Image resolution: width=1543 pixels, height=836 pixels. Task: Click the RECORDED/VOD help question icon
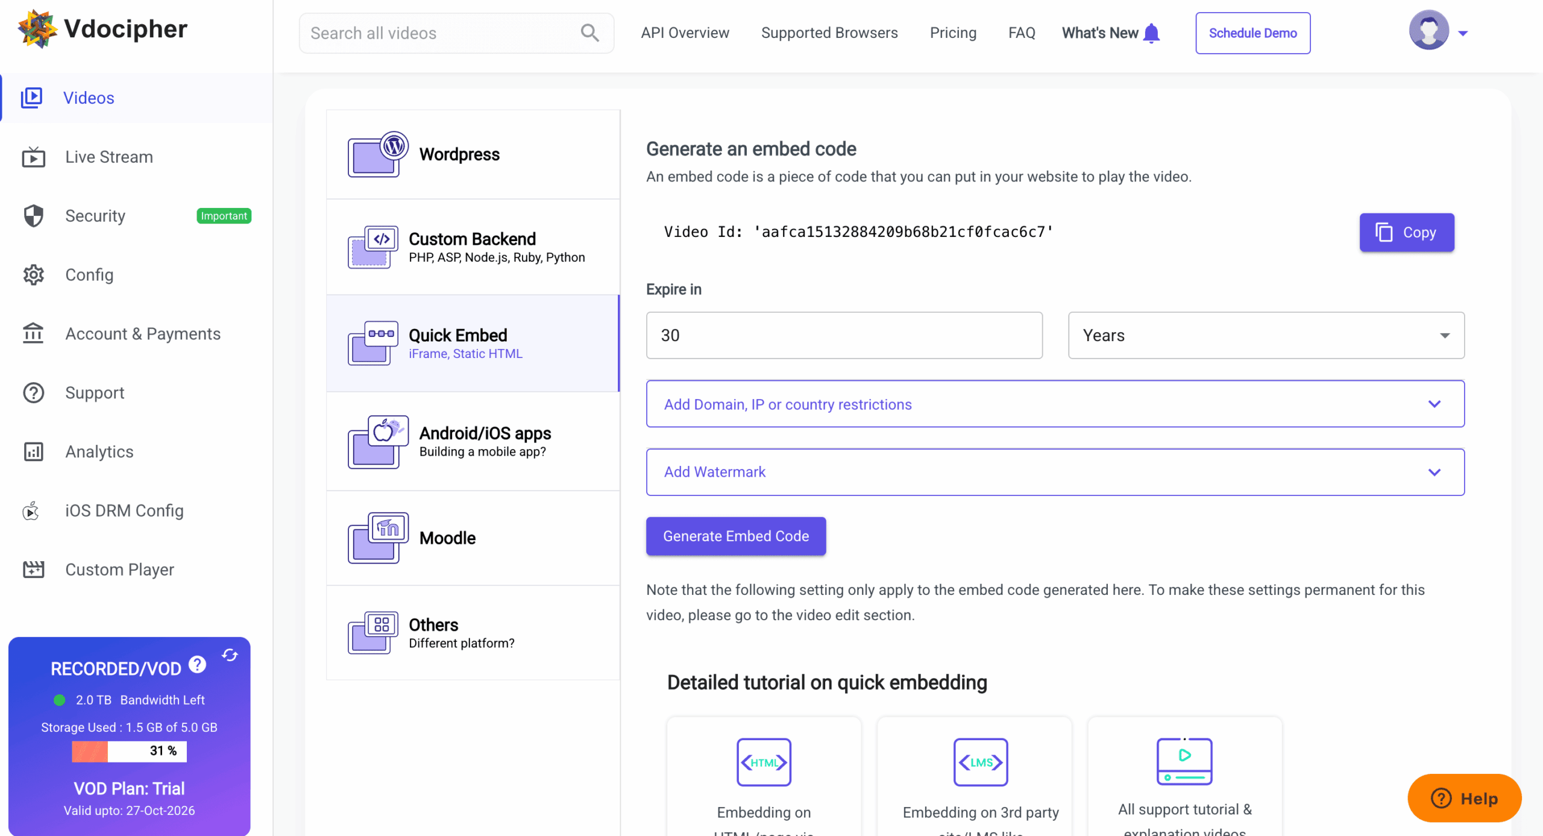tap(197, 664)
